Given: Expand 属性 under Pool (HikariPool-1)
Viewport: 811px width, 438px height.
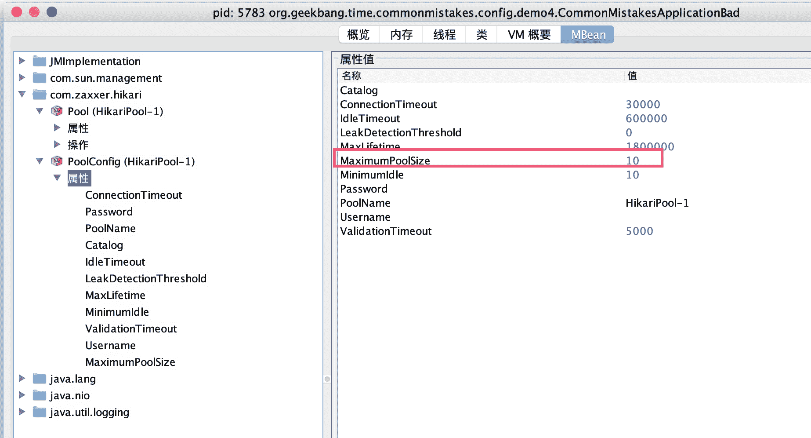Looking at the screenshot, I should [x=57, y=128].
